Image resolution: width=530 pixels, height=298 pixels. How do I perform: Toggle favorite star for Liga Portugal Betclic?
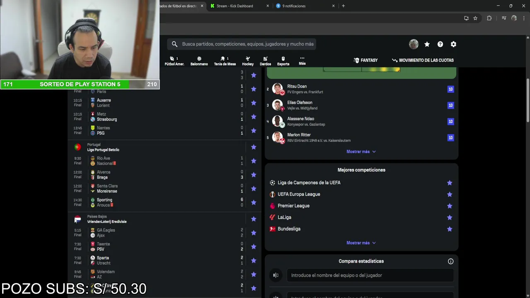click(253, 147)
